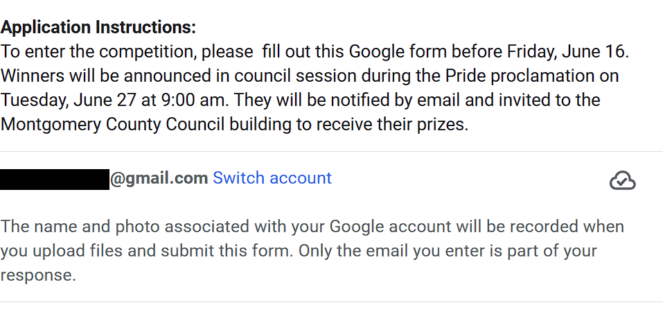
Task: Click the 'notified by email' phrase
Action: [x=396, y=101]
